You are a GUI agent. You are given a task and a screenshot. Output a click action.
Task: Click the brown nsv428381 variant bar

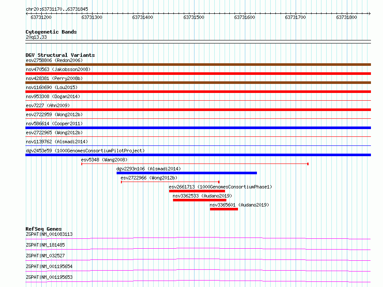click(x=198, y=83)
